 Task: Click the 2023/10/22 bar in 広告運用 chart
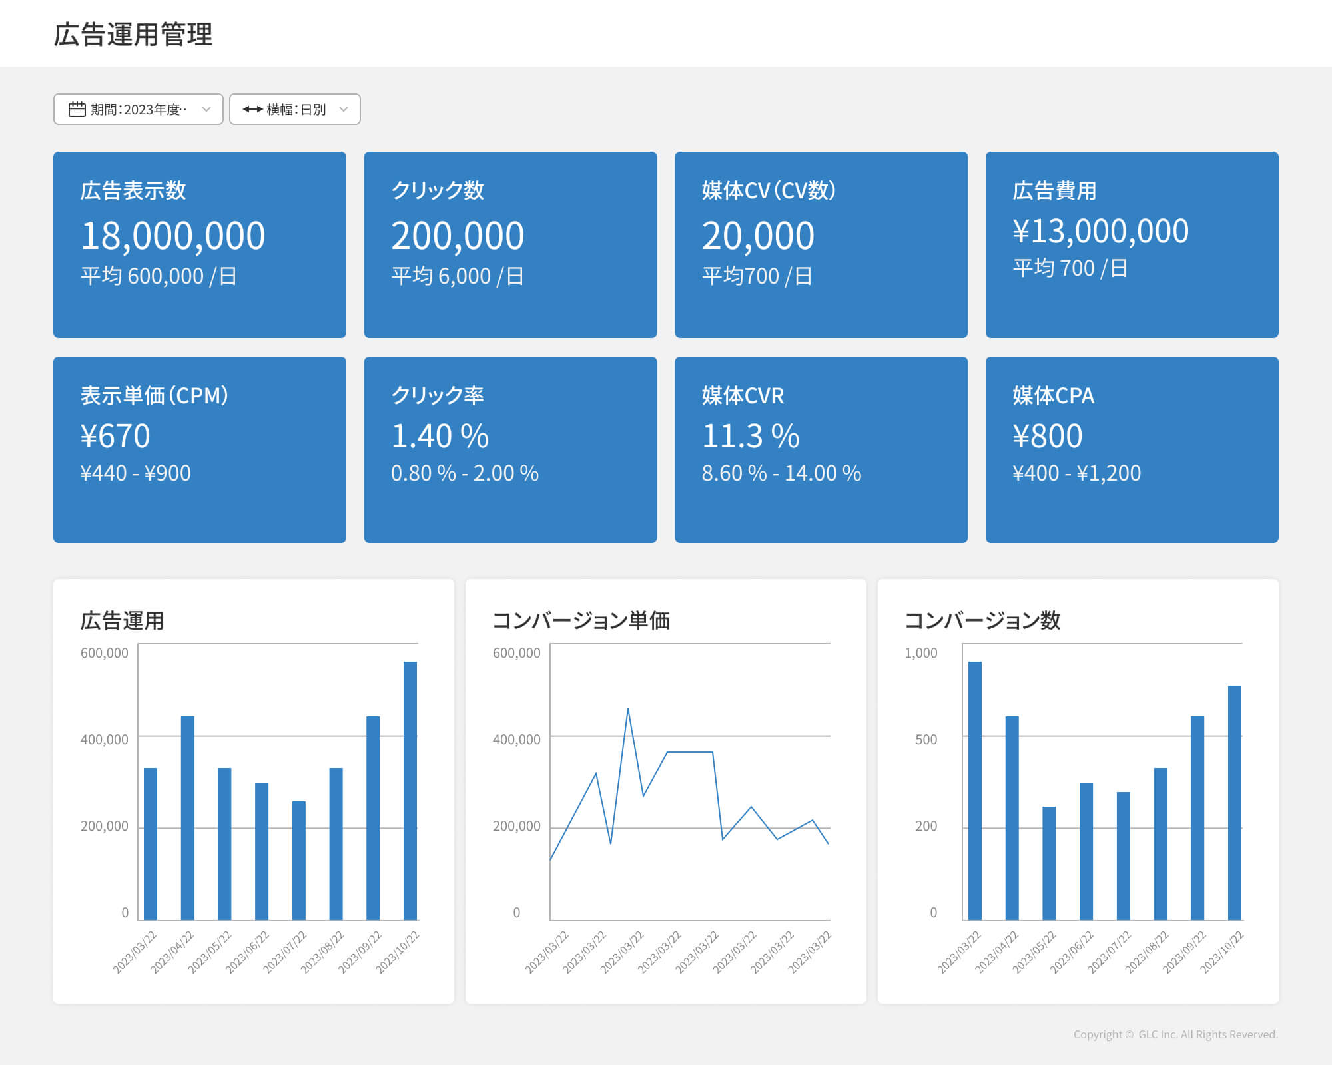click(x=410, y=791)
